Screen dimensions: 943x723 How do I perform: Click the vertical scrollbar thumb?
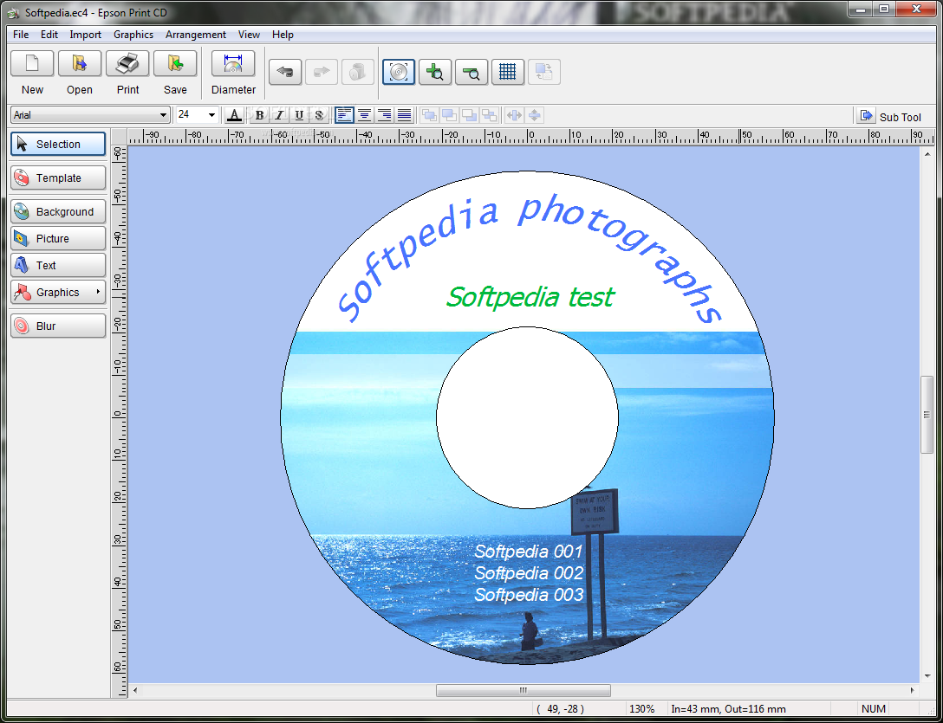927,415
